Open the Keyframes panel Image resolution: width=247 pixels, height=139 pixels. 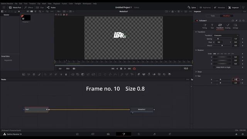(x=205, y=7)
